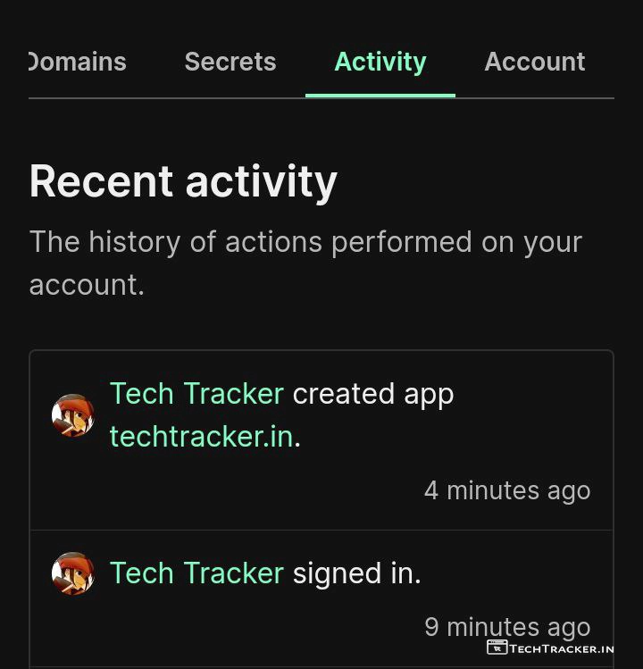The width and height of the screenshot is (643, 669).
Task: Click avatar beside the signed in entry
Action: [73, 573]
